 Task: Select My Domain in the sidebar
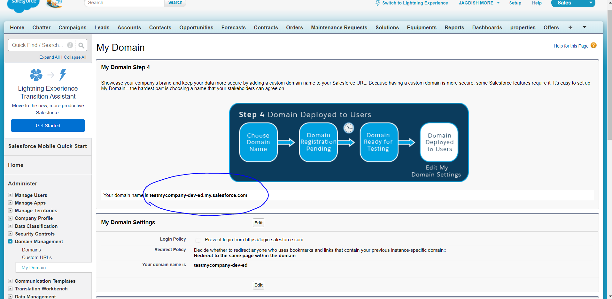pyautogui.click(x=34, y=268)
